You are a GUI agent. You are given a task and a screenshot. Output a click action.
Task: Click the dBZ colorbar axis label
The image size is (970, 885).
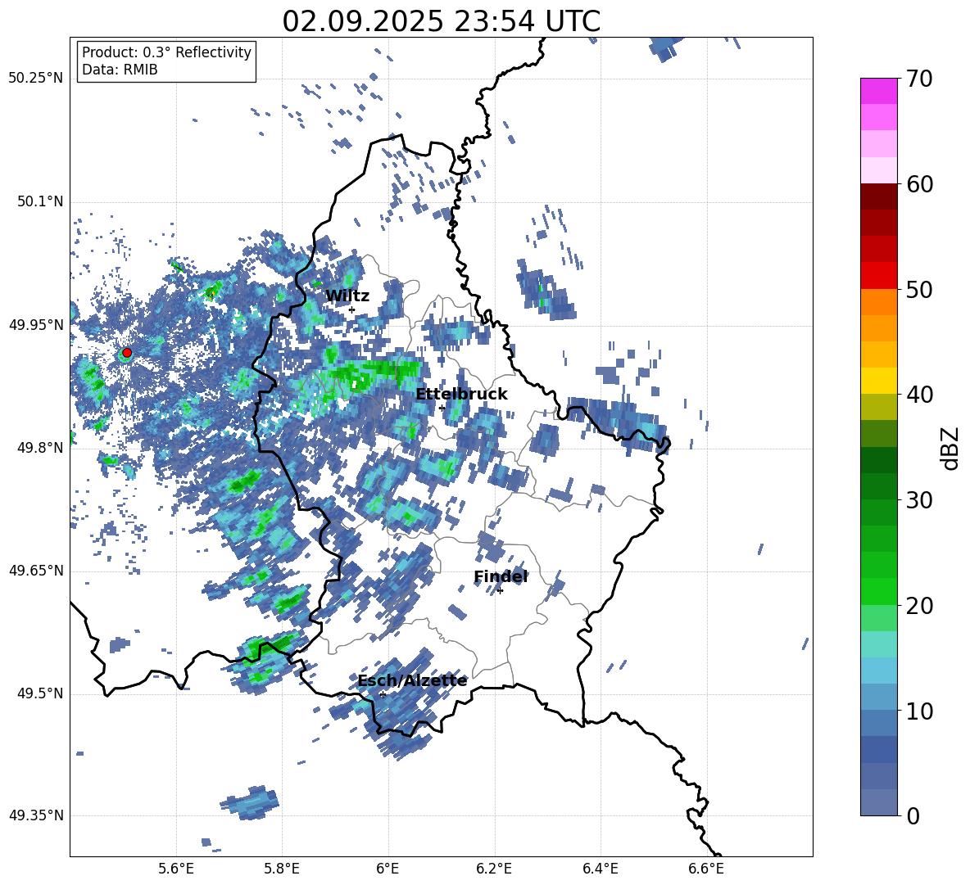(951, 448)
